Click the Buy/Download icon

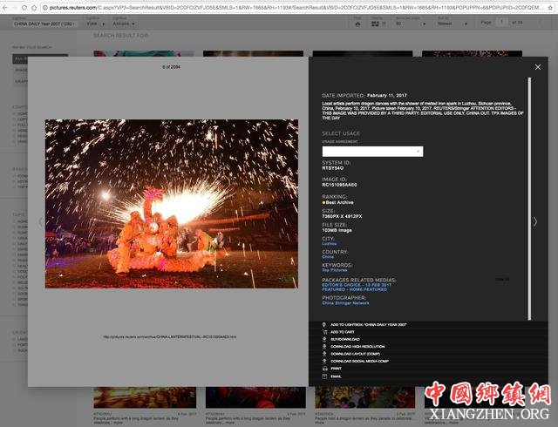click(323, 340)
